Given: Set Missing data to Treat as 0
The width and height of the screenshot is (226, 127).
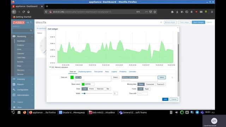Looking at the screenshot, I should click(x=160, y=84).
